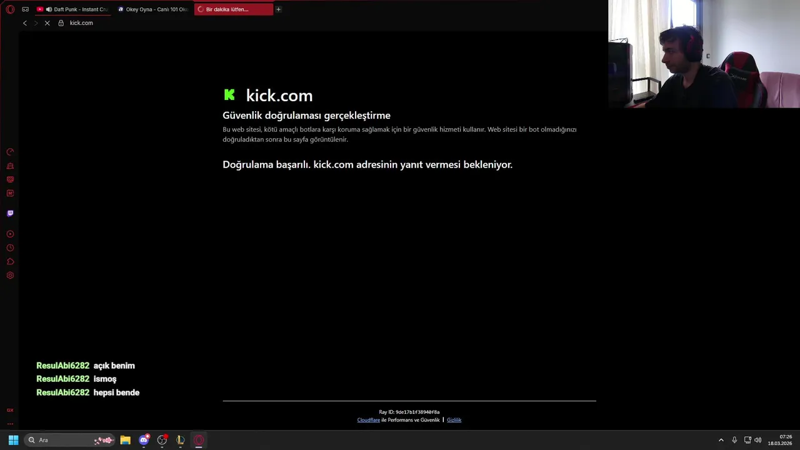Mute audio on the Daft Punk tab

coord(49,9)
